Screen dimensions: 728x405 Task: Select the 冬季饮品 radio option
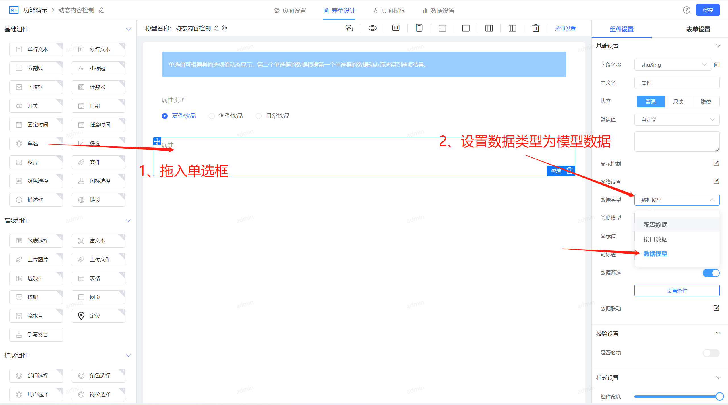point(212,116)
